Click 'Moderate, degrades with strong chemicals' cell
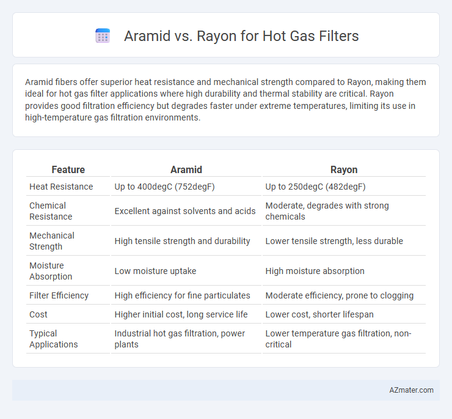The width and height of the screenshot is (452, 419). point(327,211)
